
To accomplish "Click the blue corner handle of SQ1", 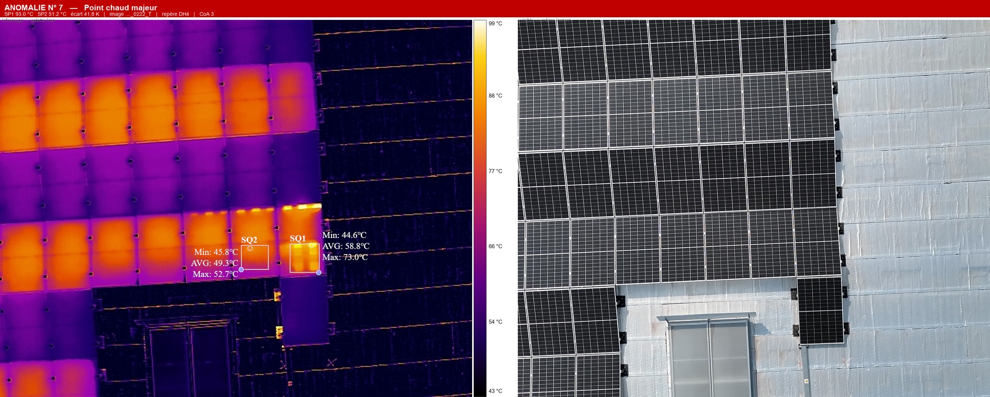I will [319, 272].
